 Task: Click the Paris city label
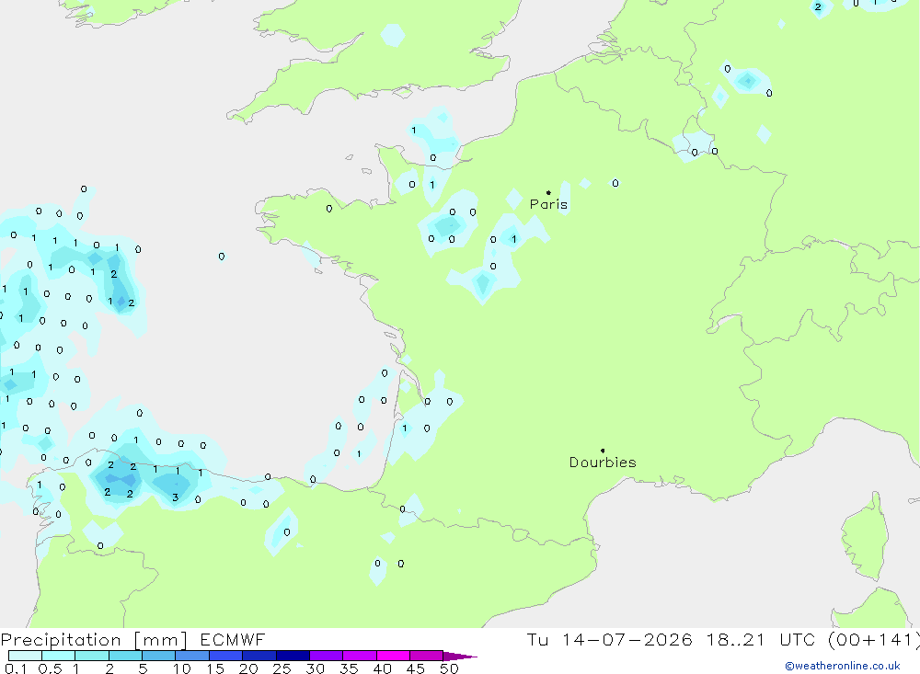point(548,204)
